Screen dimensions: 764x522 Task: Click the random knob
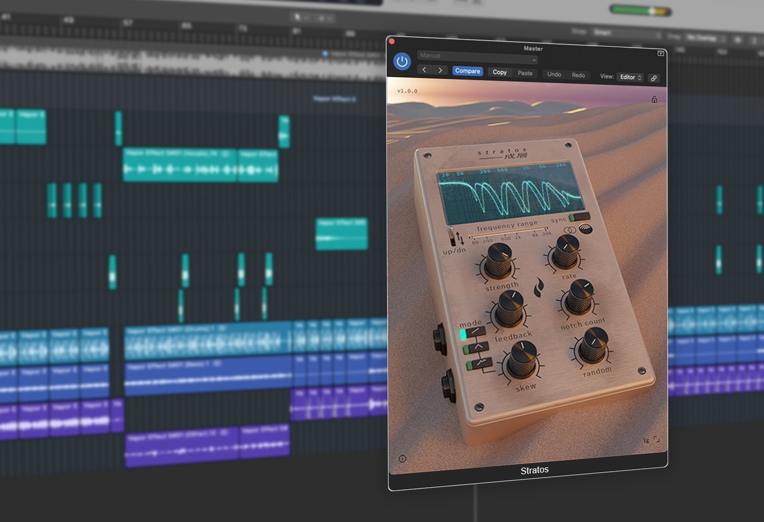tap(593, 345)
